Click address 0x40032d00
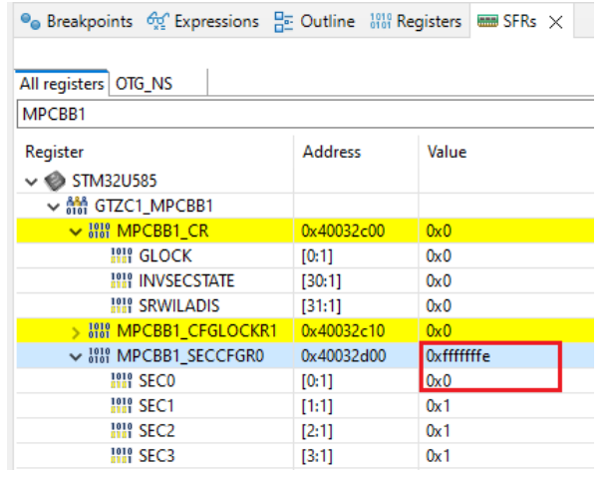This screenshot has width=610, height=479. click(x=343, y=355)
